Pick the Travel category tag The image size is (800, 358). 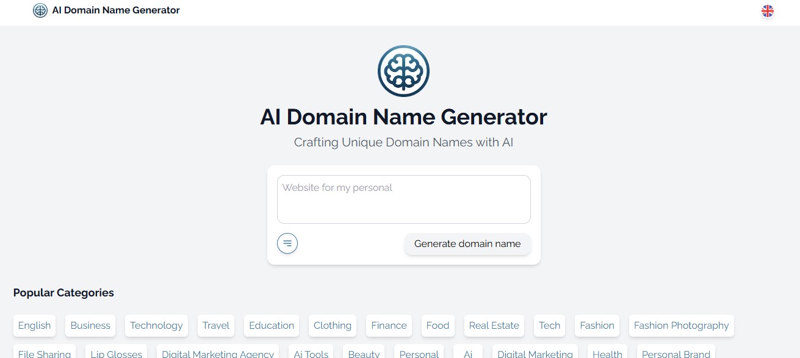click(x=216, y=326)
